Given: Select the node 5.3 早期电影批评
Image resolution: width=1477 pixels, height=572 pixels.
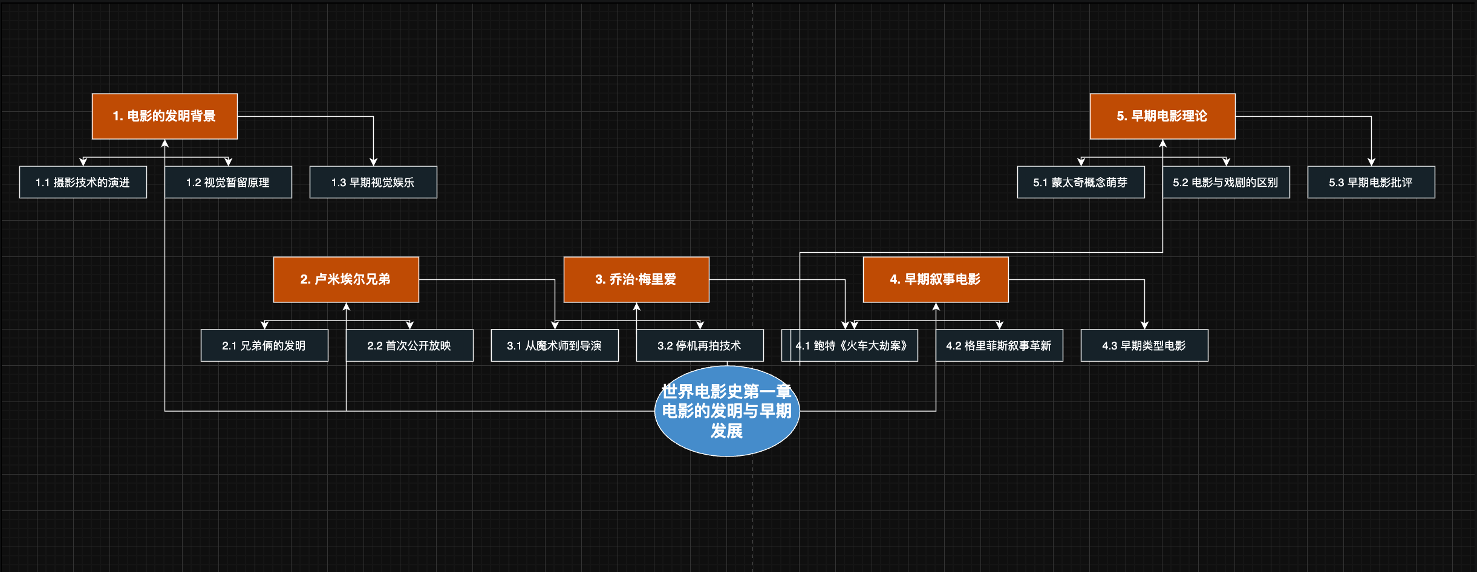Looking at the screenshot, I should [1371, 181].
